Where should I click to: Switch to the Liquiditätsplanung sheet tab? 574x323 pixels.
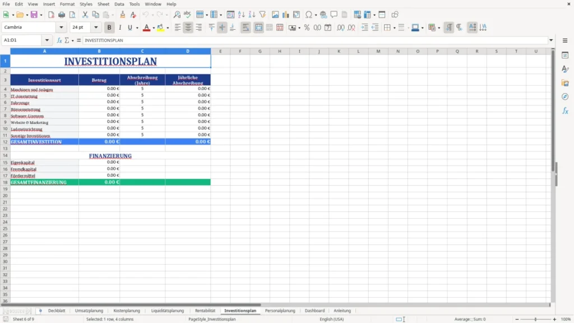tap(167, 311)
